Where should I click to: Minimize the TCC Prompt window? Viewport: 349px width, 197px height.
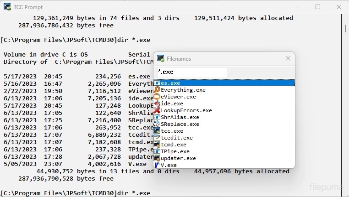(x=297, y=7)
